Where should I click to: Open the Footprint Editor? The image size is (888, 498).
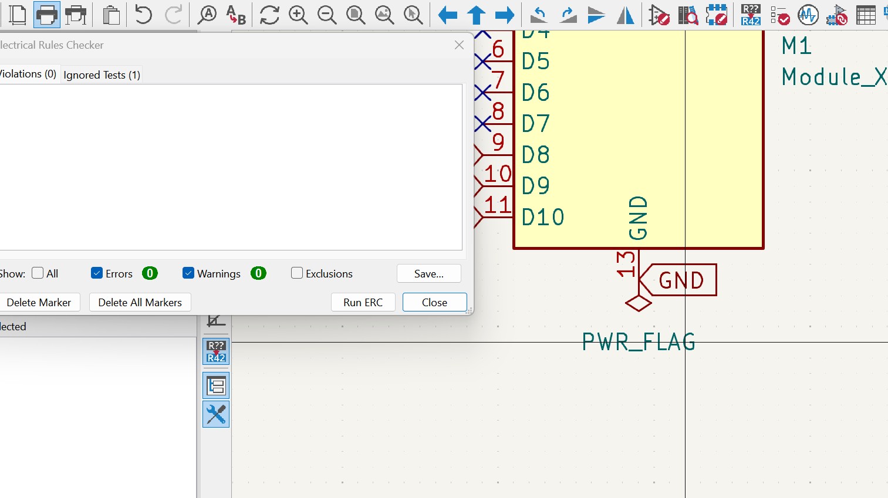[x=717, y=15]
